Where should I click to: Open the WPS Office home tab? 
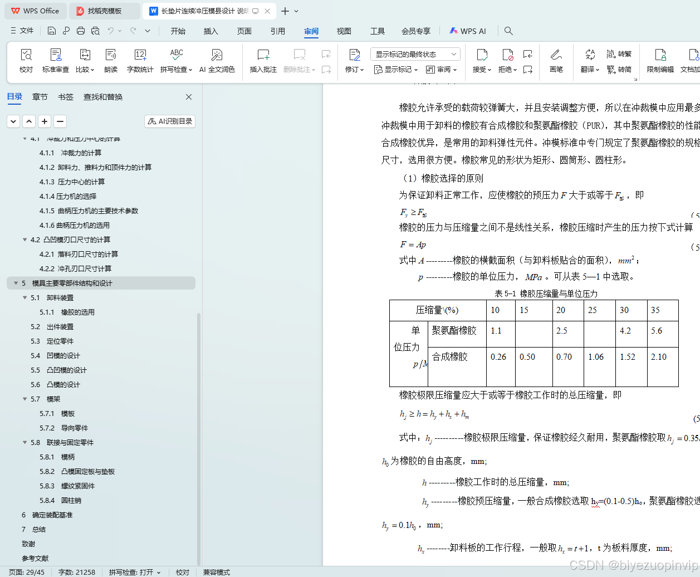tap(35, 11)
